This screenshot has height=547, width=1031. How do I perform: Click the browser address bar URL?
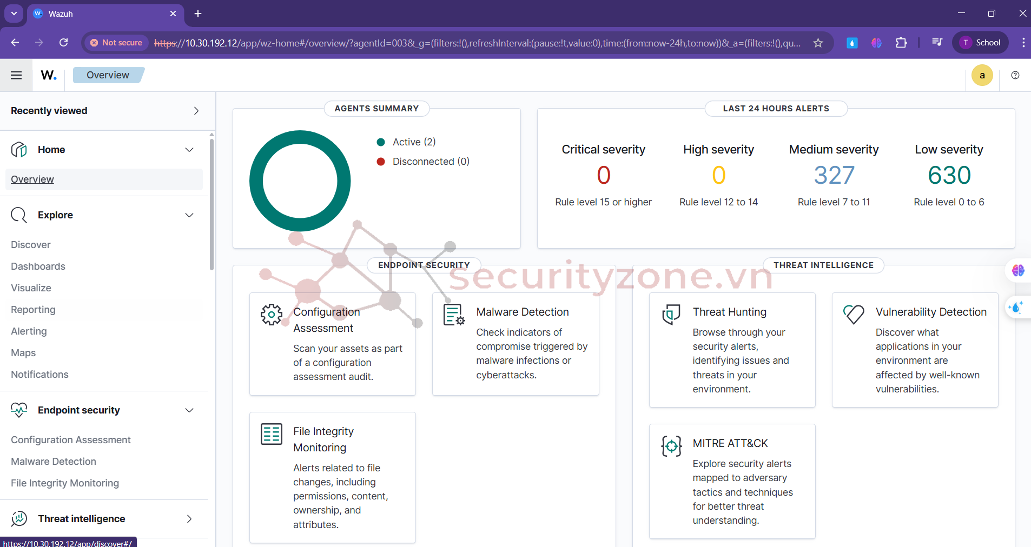[477, 43]
